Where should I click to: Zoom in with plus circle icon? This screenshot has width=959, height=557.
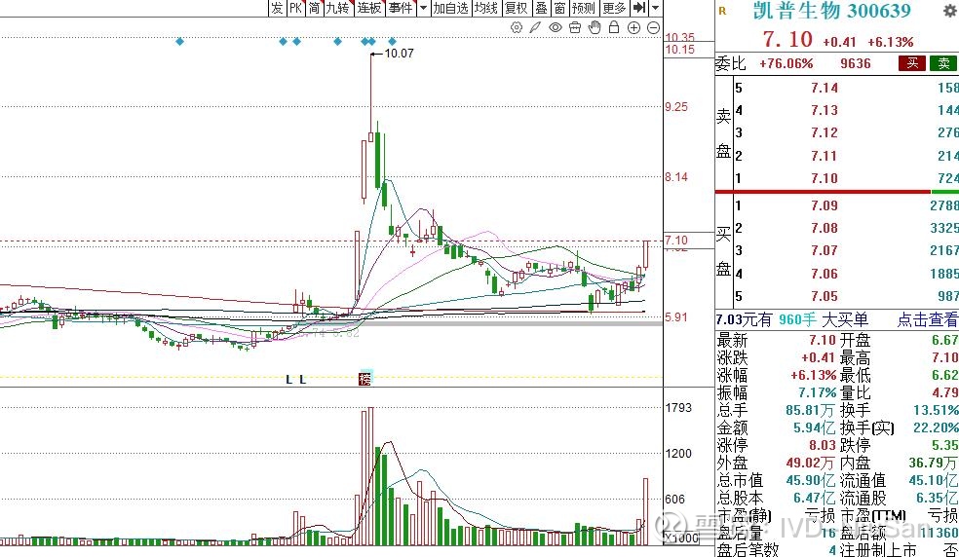click(x=633, y=27)
